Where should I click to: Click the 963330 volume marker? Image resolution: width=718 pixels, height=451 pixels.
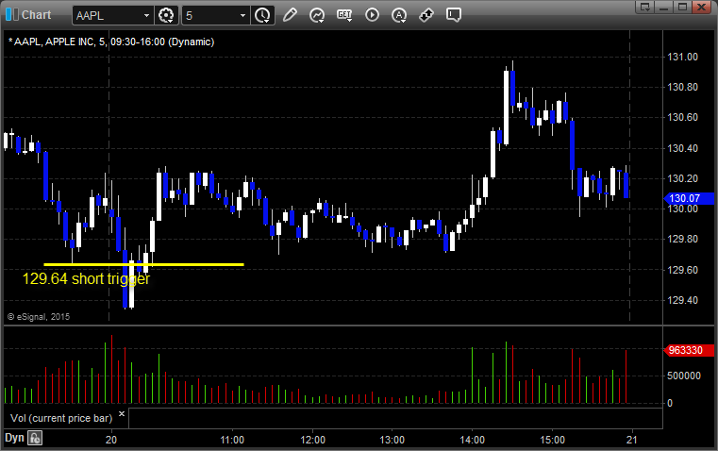coord(689,351)
